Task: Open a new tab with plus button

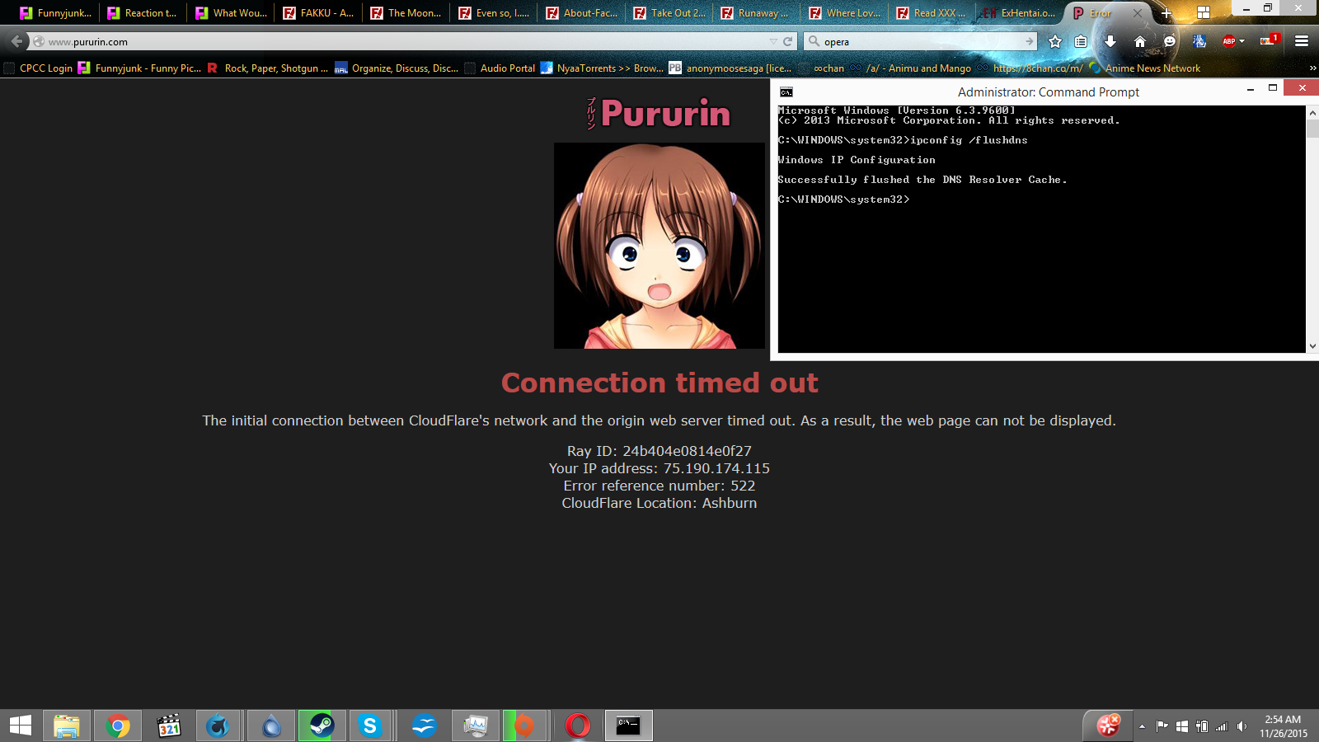Action: tap(1166, 13)
